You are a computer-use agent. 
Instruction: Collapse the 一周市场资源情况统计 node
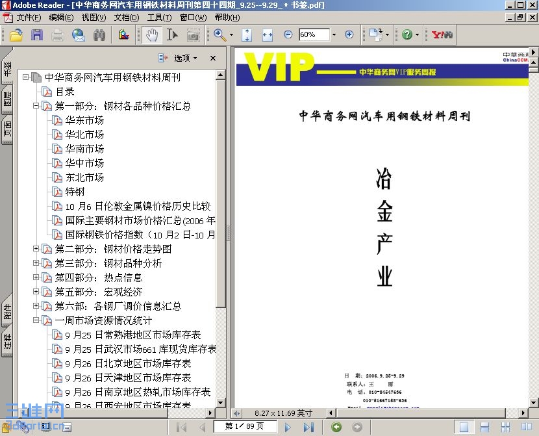tap(36, 320)
